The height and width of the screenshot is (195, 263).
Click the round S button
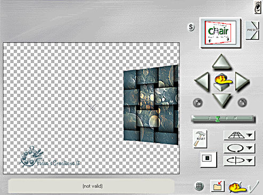coord(191,27)
